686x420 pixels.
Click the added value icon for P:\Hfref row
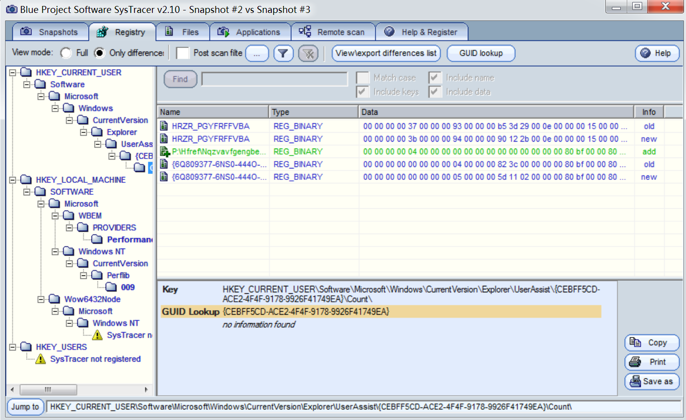coord(165,152)
